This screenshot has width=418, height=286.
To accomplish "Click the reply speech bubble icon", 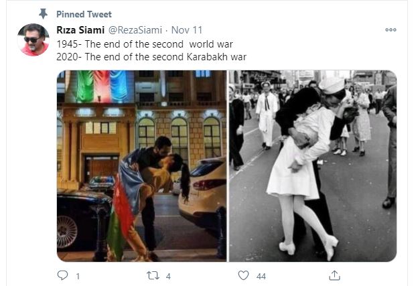I will [63, 275].
